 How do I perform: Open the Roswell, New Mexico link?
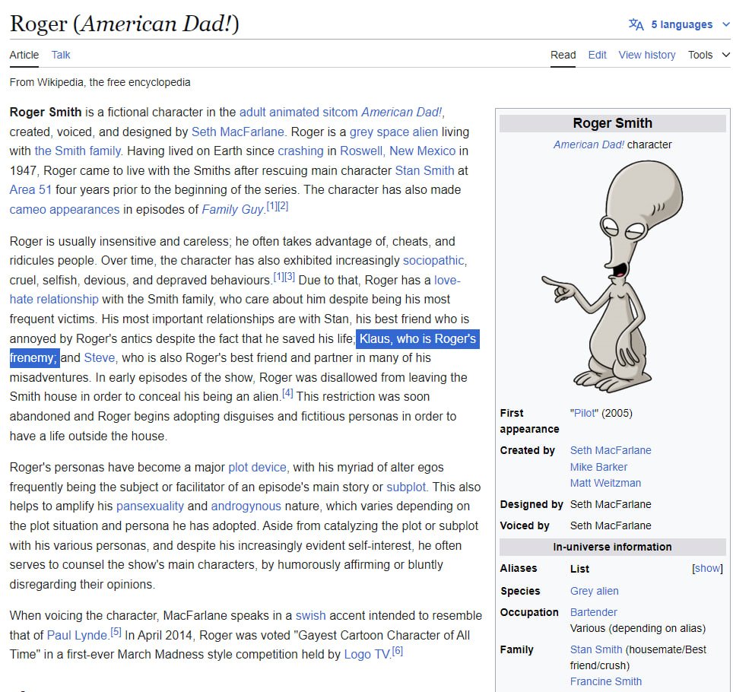point(398,151)
